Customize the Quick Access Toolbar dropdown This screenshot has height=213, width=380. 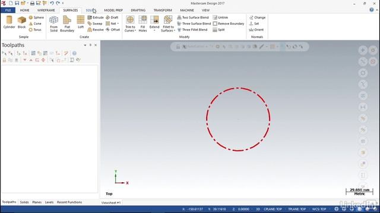63,3
